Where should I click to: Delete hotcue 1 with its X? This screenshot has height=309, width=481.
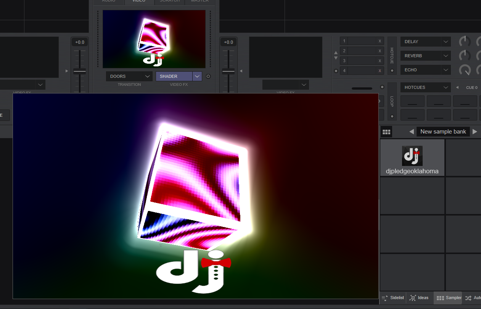(380, 41)
